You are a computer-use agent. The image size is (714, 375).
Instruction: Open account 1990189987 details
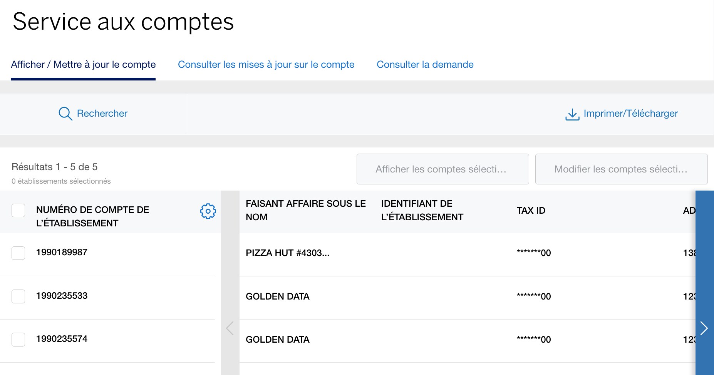coord(62,252)
